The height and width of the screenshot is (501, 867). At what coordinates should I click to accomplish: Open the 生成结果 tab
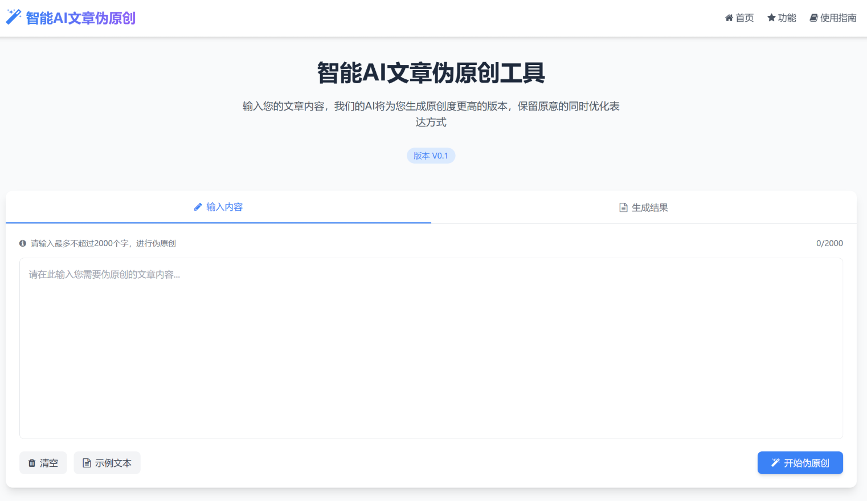(644, 207)
